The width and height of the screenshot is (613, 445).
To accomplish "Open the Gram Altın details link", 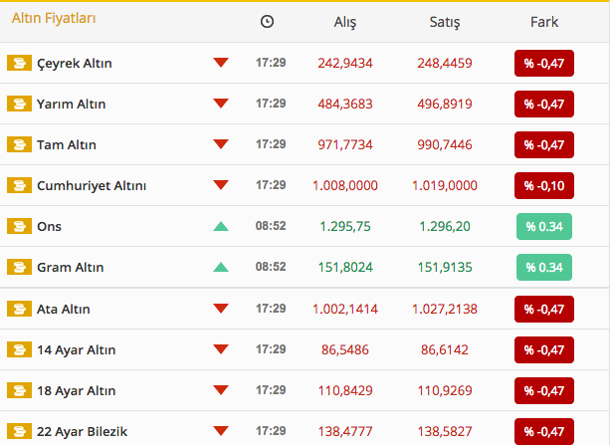I will point(71,267).
